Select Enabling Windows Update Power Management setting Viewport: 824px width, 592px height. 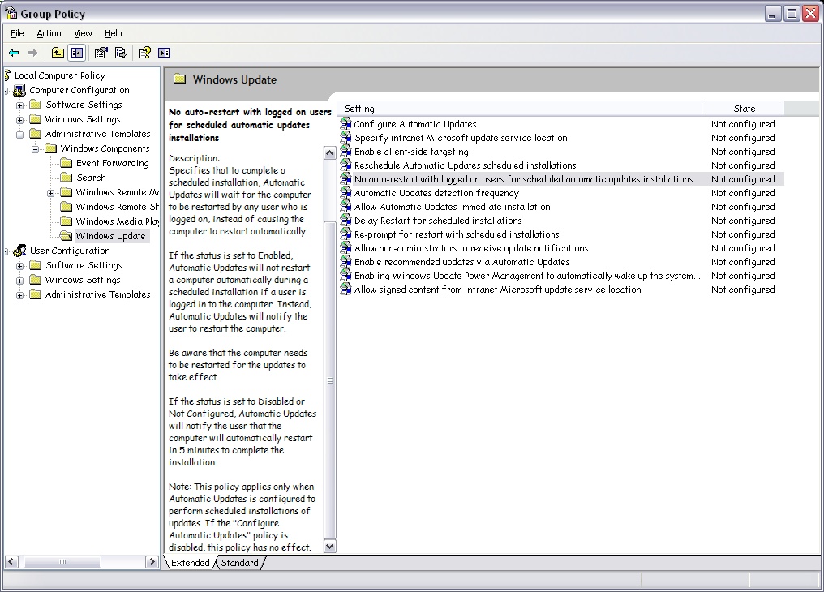[x=527, y=276]
